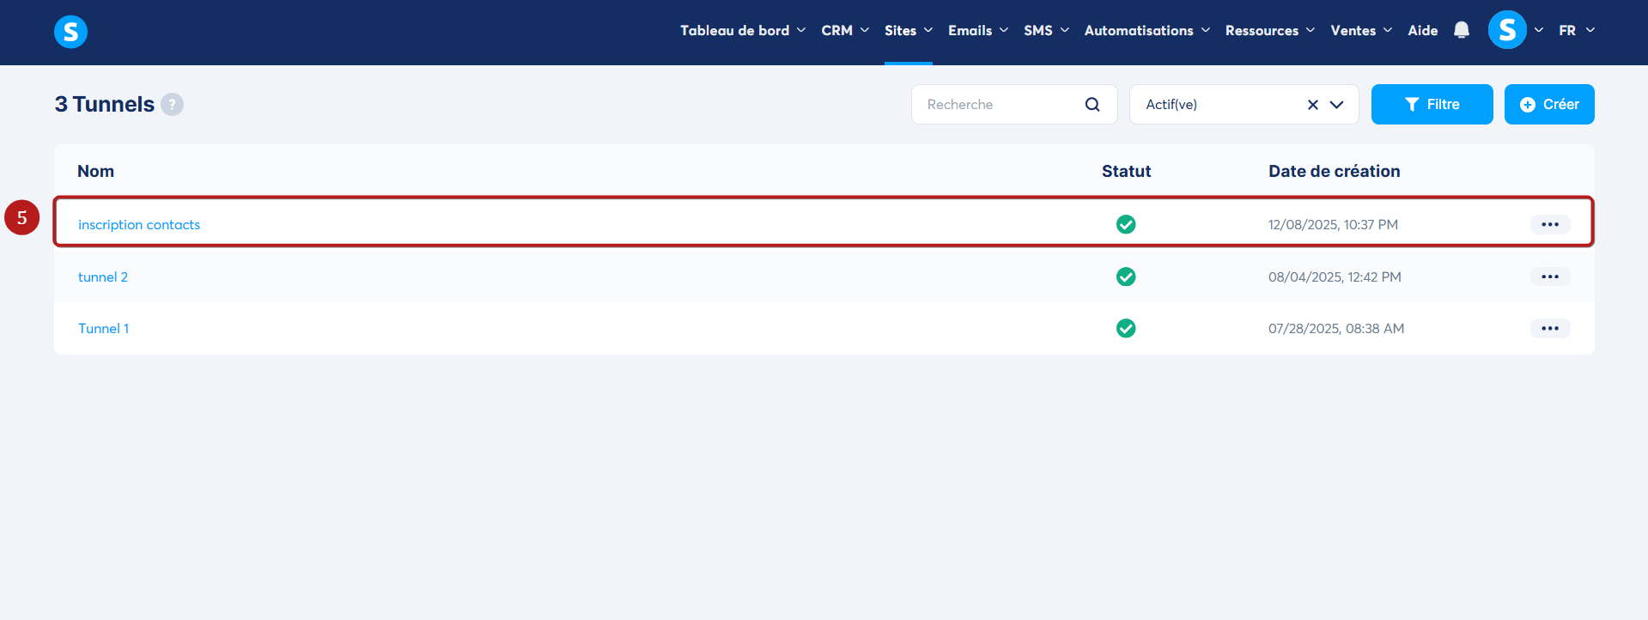Open the three-dot menu for tunnel 2
1648x620 pixels.
click(1549, 277)
